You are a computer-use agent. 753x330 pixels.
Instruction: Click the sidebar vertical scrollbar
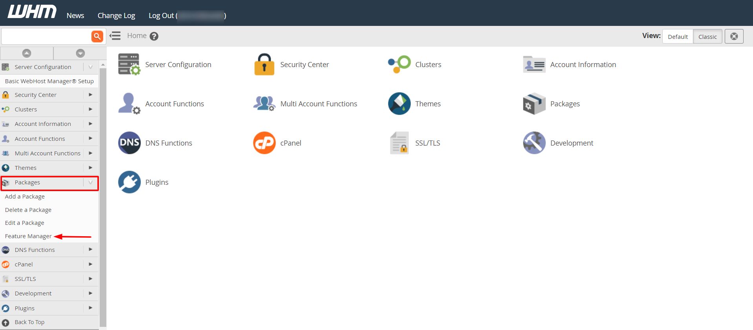(103, 197)
